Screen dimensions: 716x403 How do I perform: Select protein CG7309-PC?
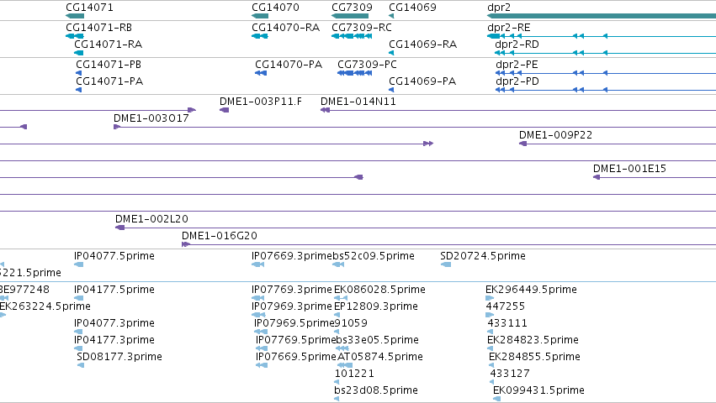(x=367, y=65)
